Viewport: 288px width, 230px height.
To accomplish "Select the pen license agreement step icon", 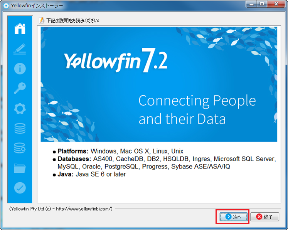I will (20, 49).
